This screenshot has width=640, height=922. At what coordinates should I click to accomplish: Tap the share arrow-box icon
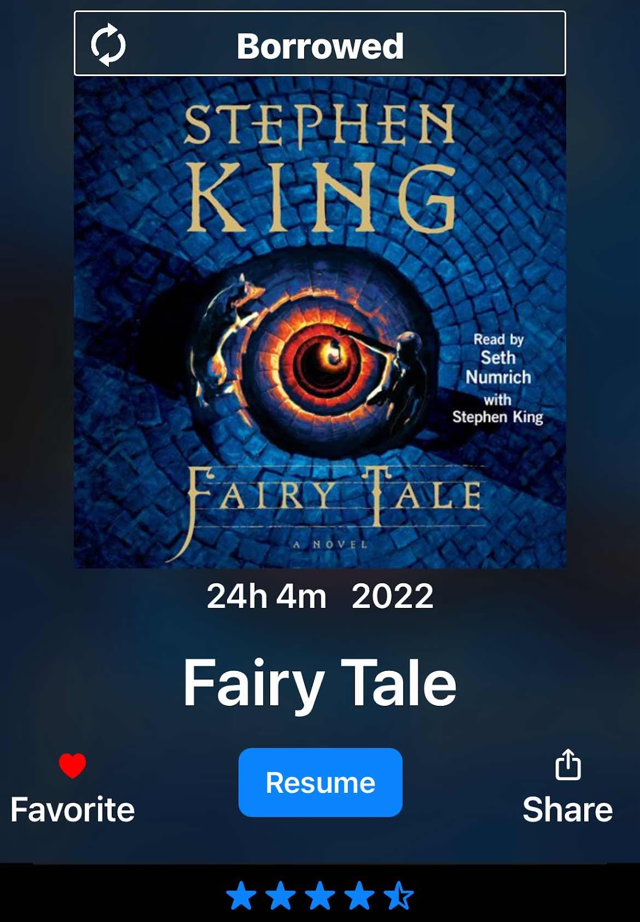(568, 765)
